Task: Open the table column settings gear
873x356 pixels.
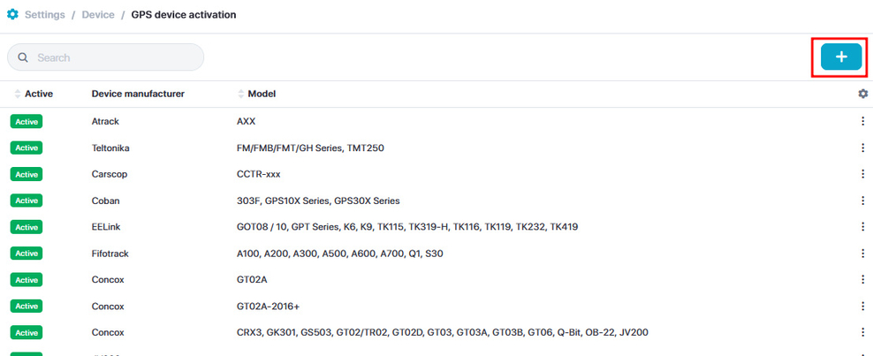Action: [862, 94]
